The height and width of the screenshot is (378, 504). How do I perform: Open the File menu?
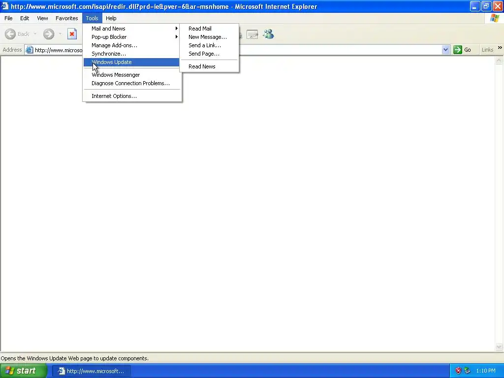coord(8,18)
